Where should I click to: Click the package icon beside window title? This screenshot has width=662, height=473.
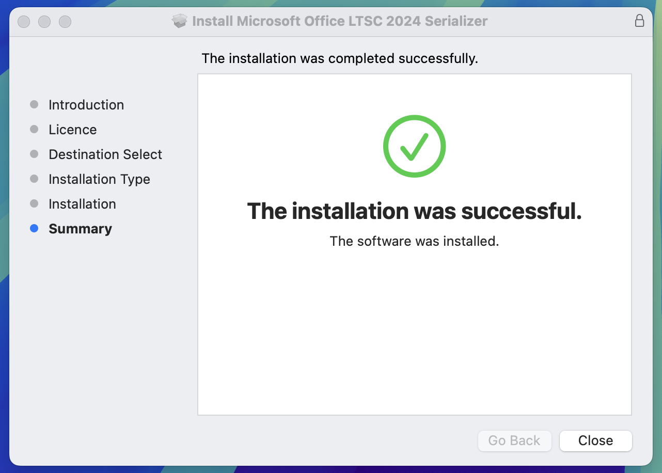(179, 21)
